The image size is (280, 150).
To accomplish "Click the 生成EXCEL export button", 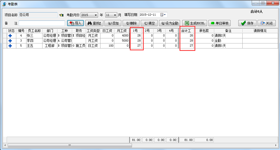I will click(x=195, y=23).
